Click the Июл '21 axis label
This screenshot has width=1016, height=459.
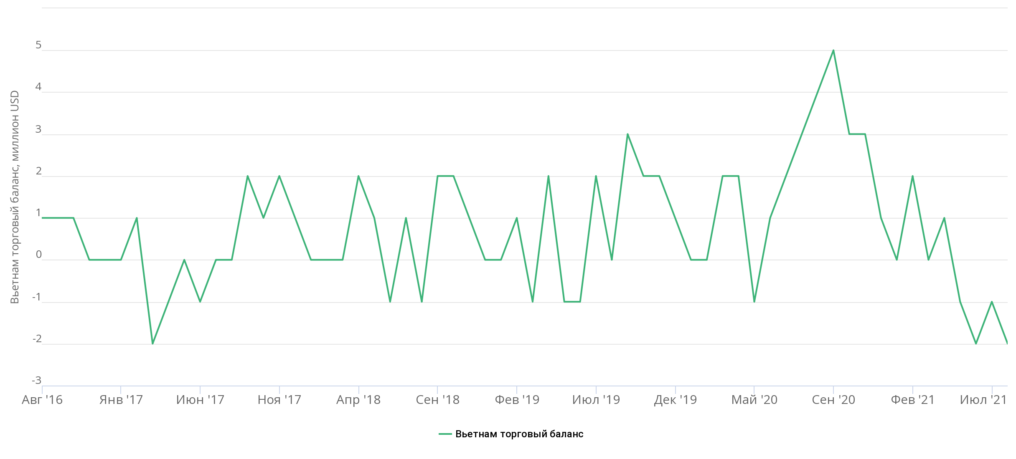coord(983,400)
